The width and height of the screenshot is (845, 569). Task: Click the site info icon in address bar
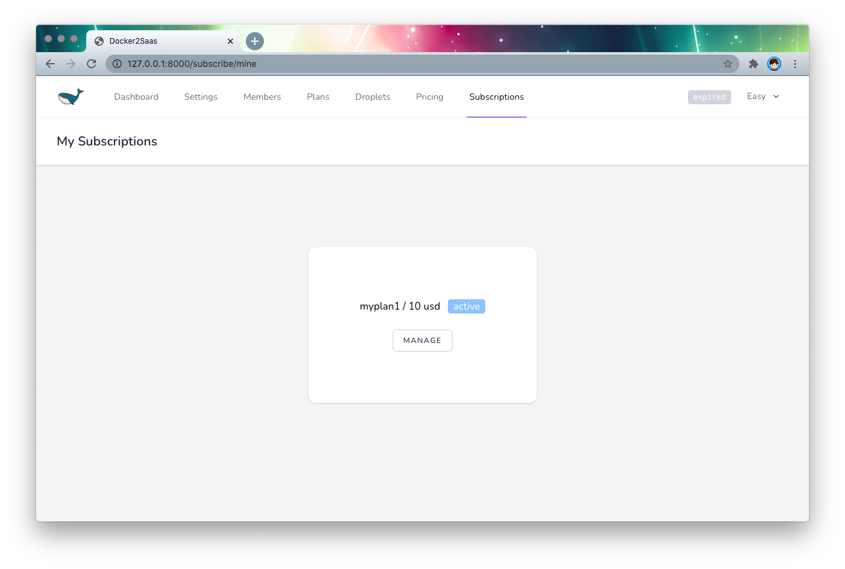click(116, 64)
